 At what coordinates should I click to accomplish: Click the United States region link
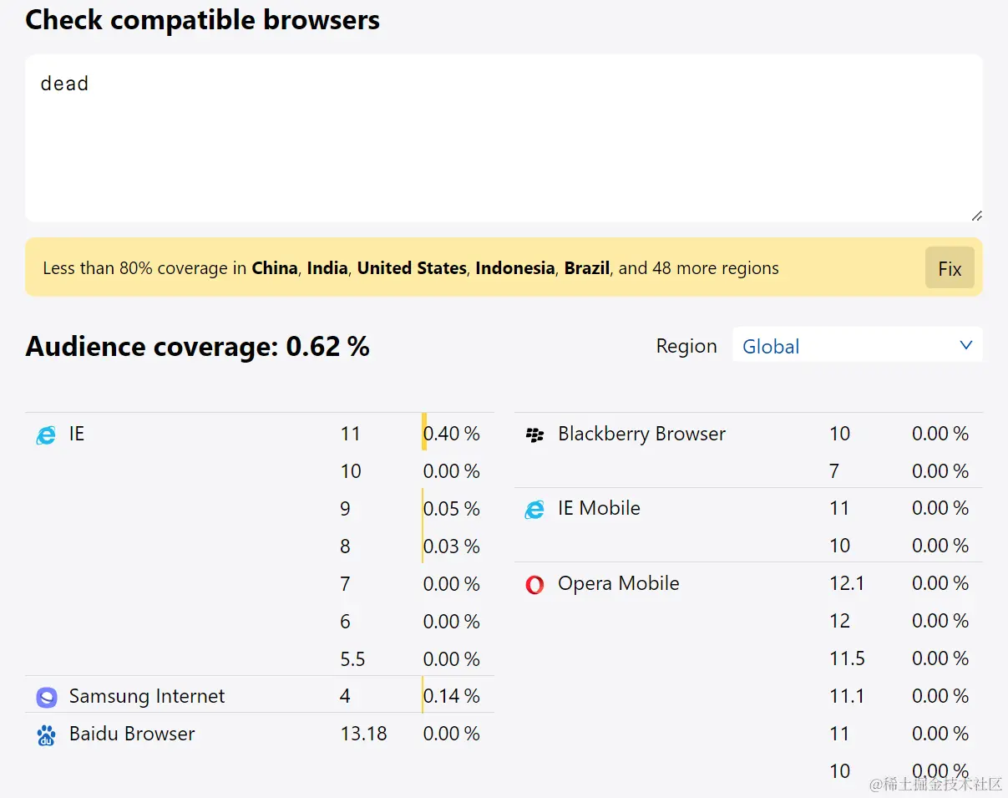[x=412, y=268]
